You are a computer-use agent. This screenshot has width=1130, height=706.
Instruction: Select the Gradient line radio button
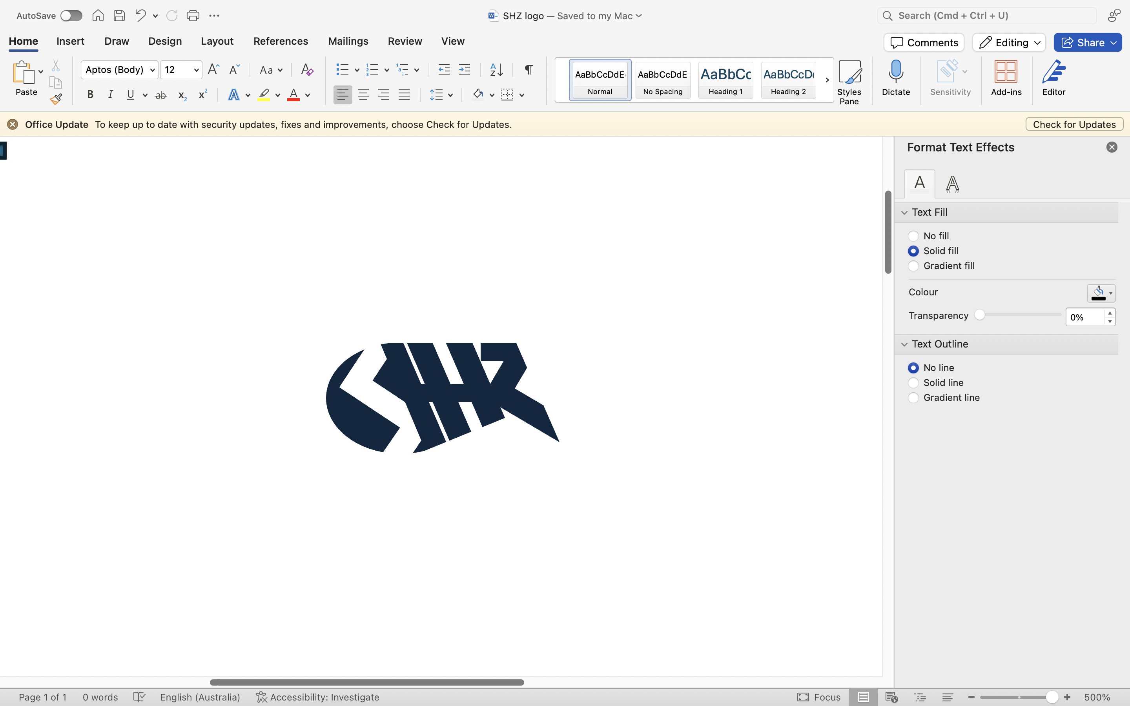coord(913,397)
